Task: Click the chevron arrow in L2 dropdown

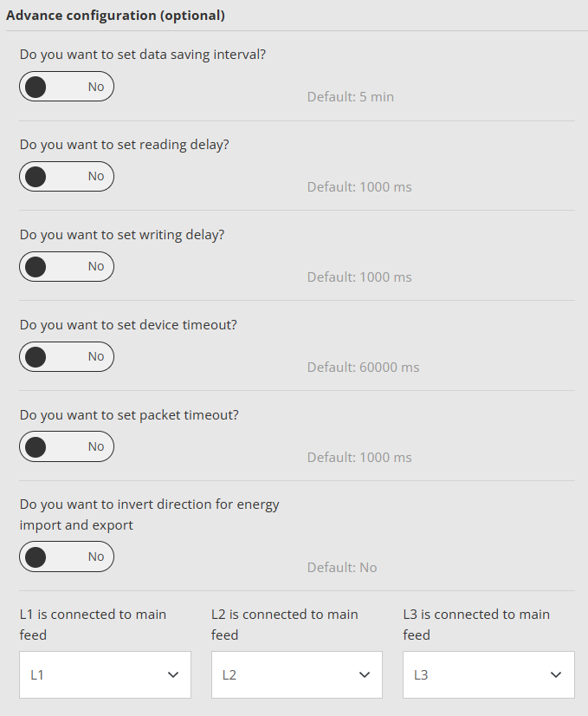Action: coord(365,675)
